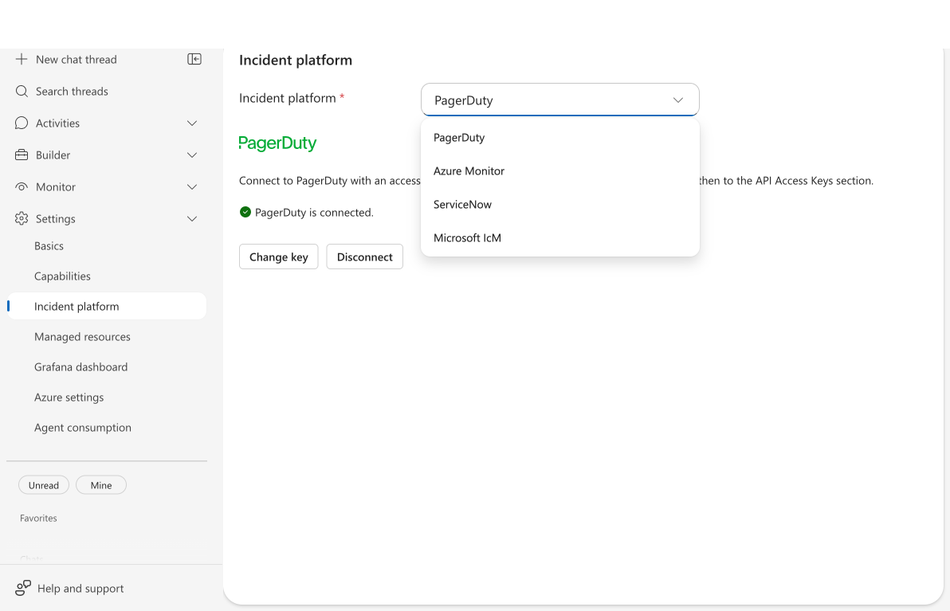The image size is (950, 611).
Task: Click the Settings label
Action: coord(56,218)
